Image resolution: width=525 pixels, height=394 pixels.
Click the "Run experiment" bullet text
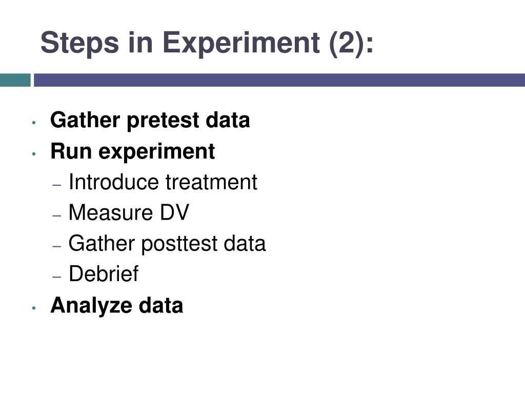click(133, 151)
